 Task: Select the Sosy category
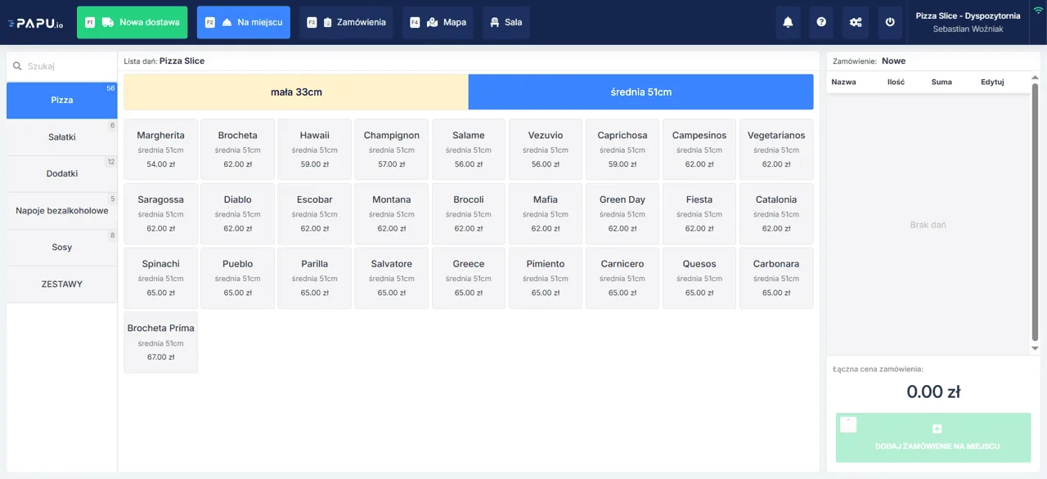(x=62, y=248)
